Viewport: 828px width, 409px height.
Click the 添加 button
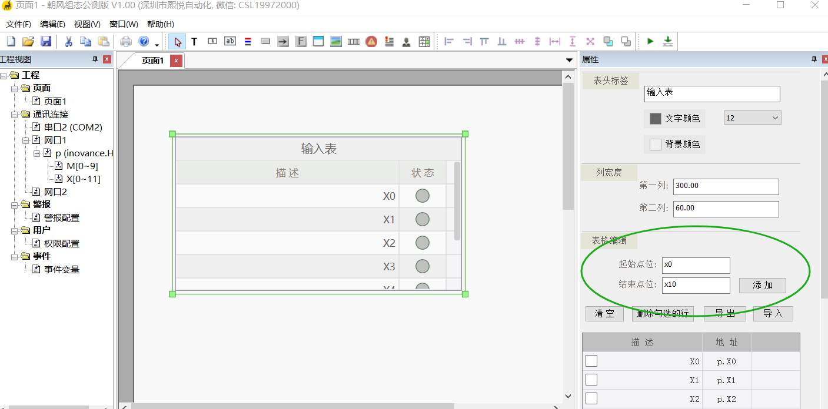point(762,285)
